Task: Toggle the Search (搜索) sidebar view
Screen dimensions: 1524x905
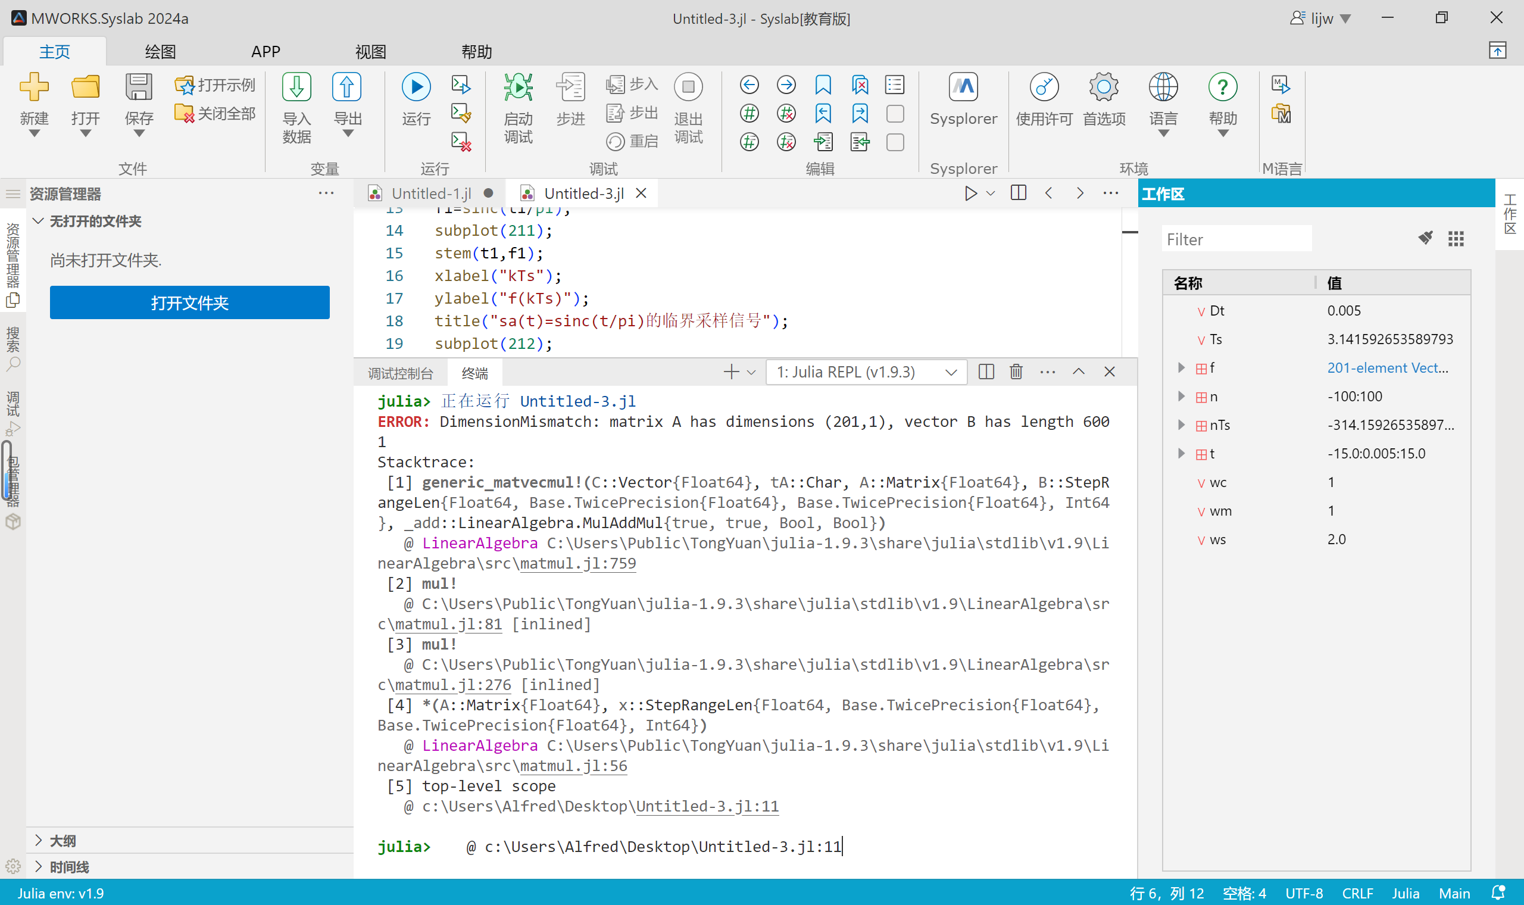Action: (x=13, y=349)
